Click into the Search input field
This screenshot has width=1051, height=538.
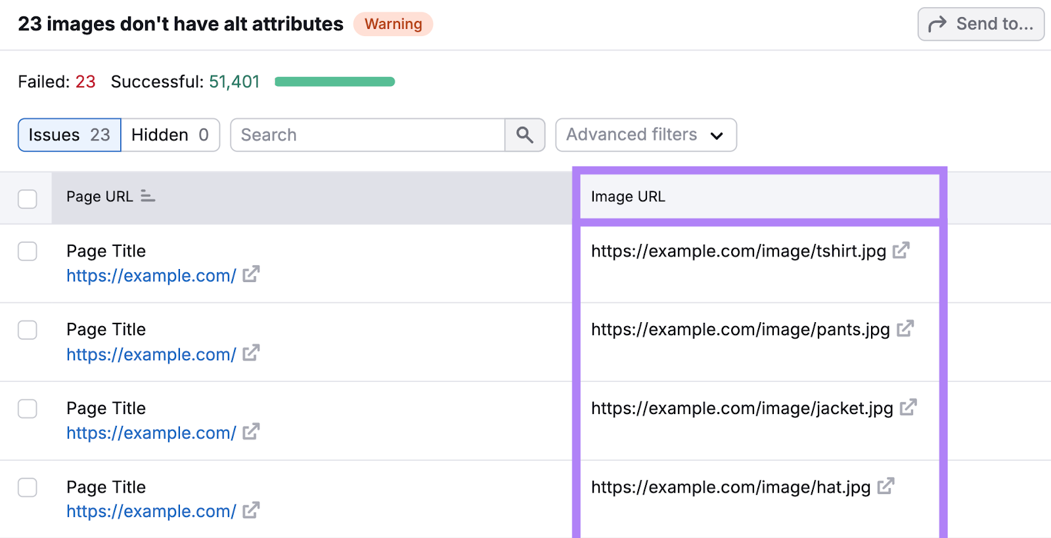coord(367,135)
